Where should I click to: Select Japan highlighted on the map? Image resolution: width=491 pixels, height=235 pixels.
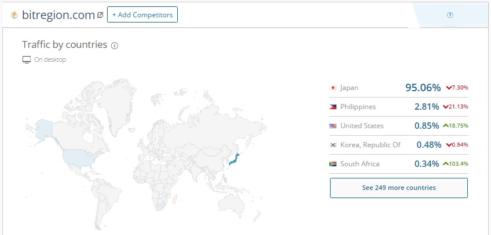[233, 160]
